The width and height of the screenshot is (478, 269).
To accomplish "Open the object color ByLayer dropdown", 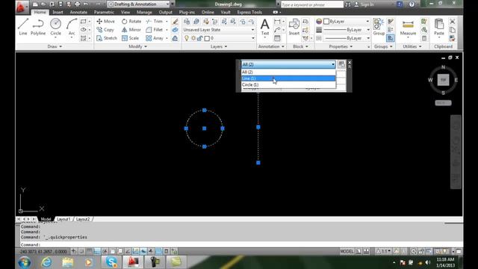I will point(347,22).
